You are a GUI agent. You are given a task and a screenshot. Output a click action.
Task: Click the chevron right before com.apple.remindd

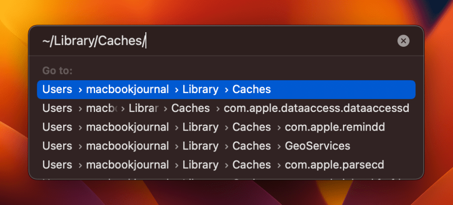coord(279,128)
